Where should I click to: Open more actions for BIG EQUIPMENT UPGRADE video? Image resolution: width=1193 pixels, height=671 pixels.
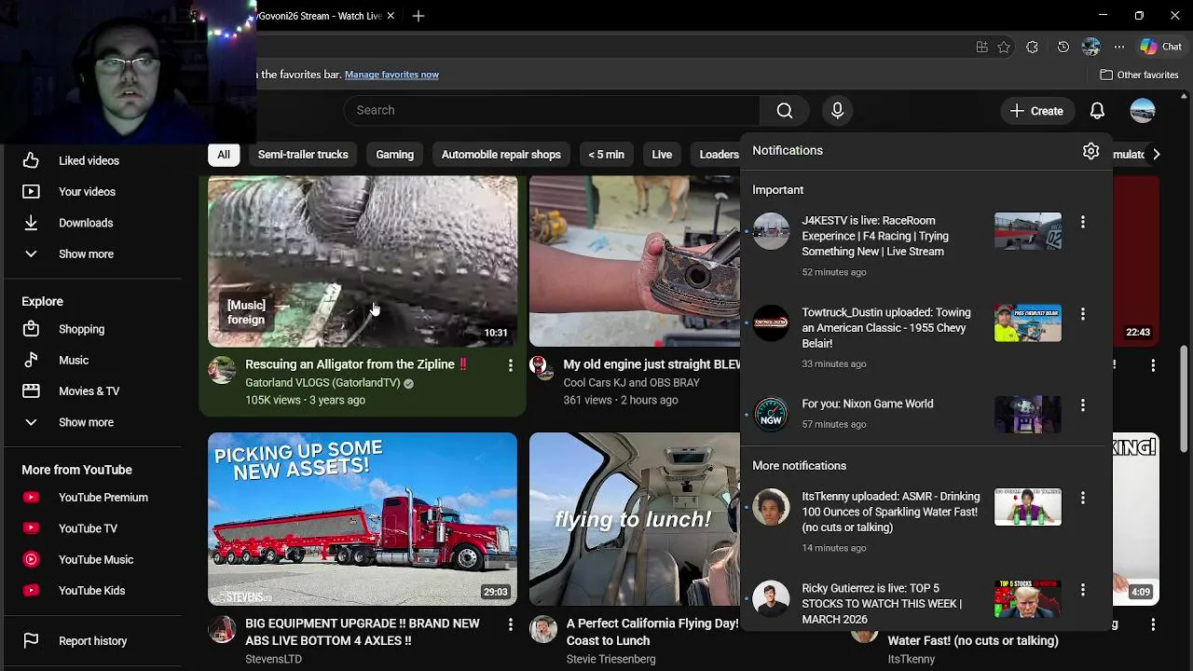coord(510,624)
